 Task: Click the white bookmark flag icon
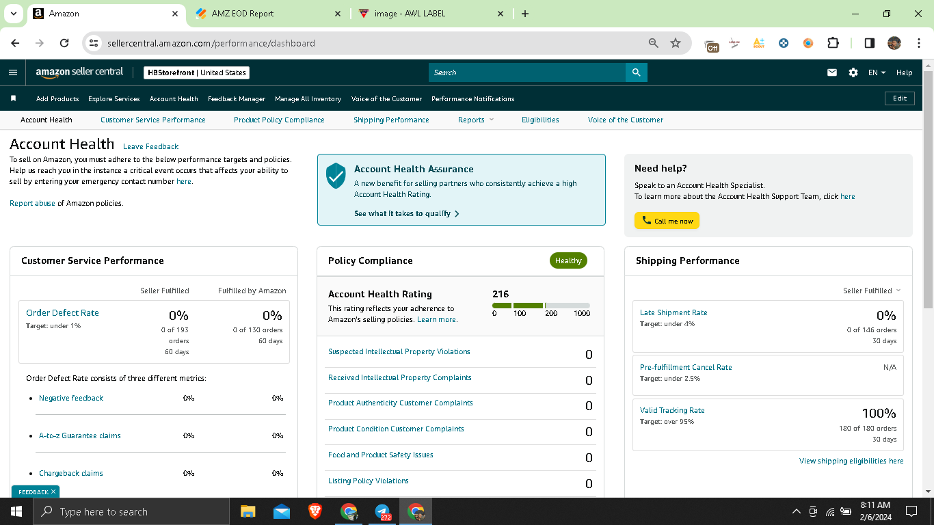click(x=13, y=98)
